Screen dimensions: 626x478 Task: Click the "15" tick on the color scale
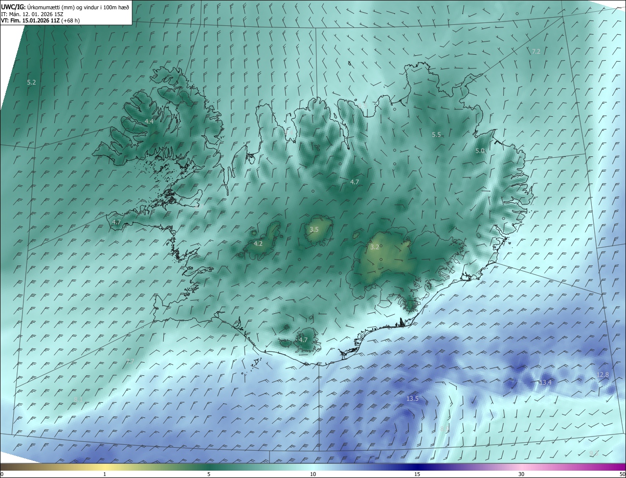click(417, 474)
